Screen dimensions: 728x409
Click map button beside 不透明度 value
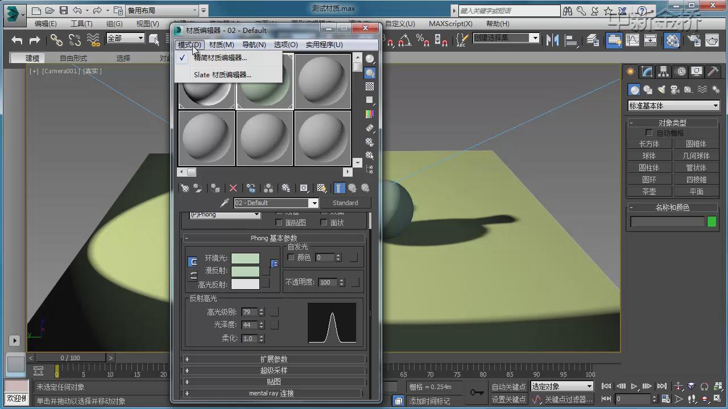pos(354,282)
